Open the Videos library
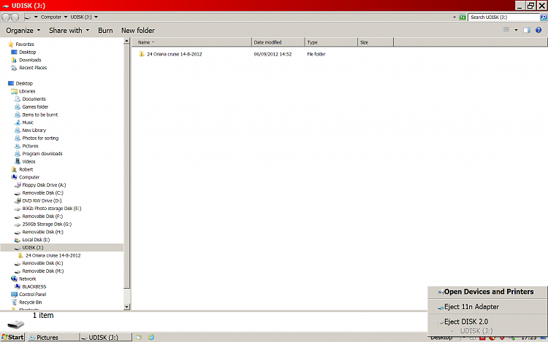This screenshot has width=548, height=342. [28, 161]
